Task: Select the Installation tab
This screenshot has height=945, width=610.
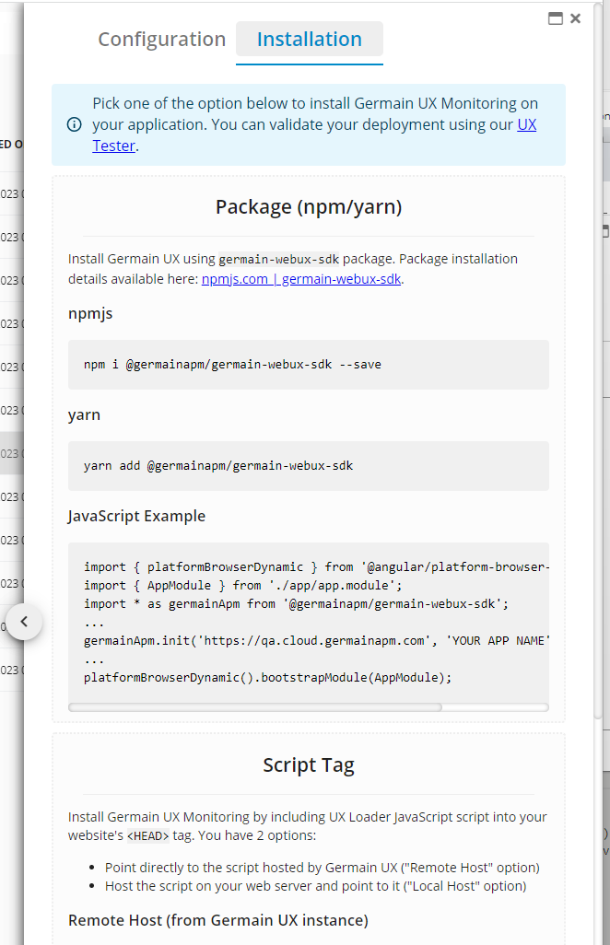Action: [309, 40]
